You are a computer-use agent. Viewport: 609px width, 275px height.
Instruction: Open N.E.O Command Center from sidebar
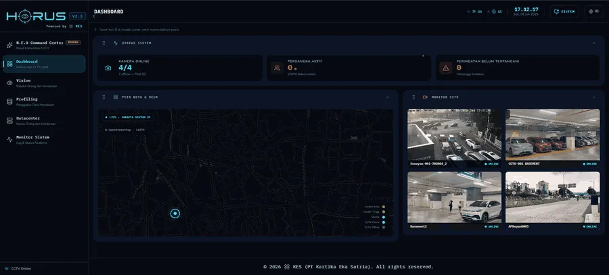(44, 45)
